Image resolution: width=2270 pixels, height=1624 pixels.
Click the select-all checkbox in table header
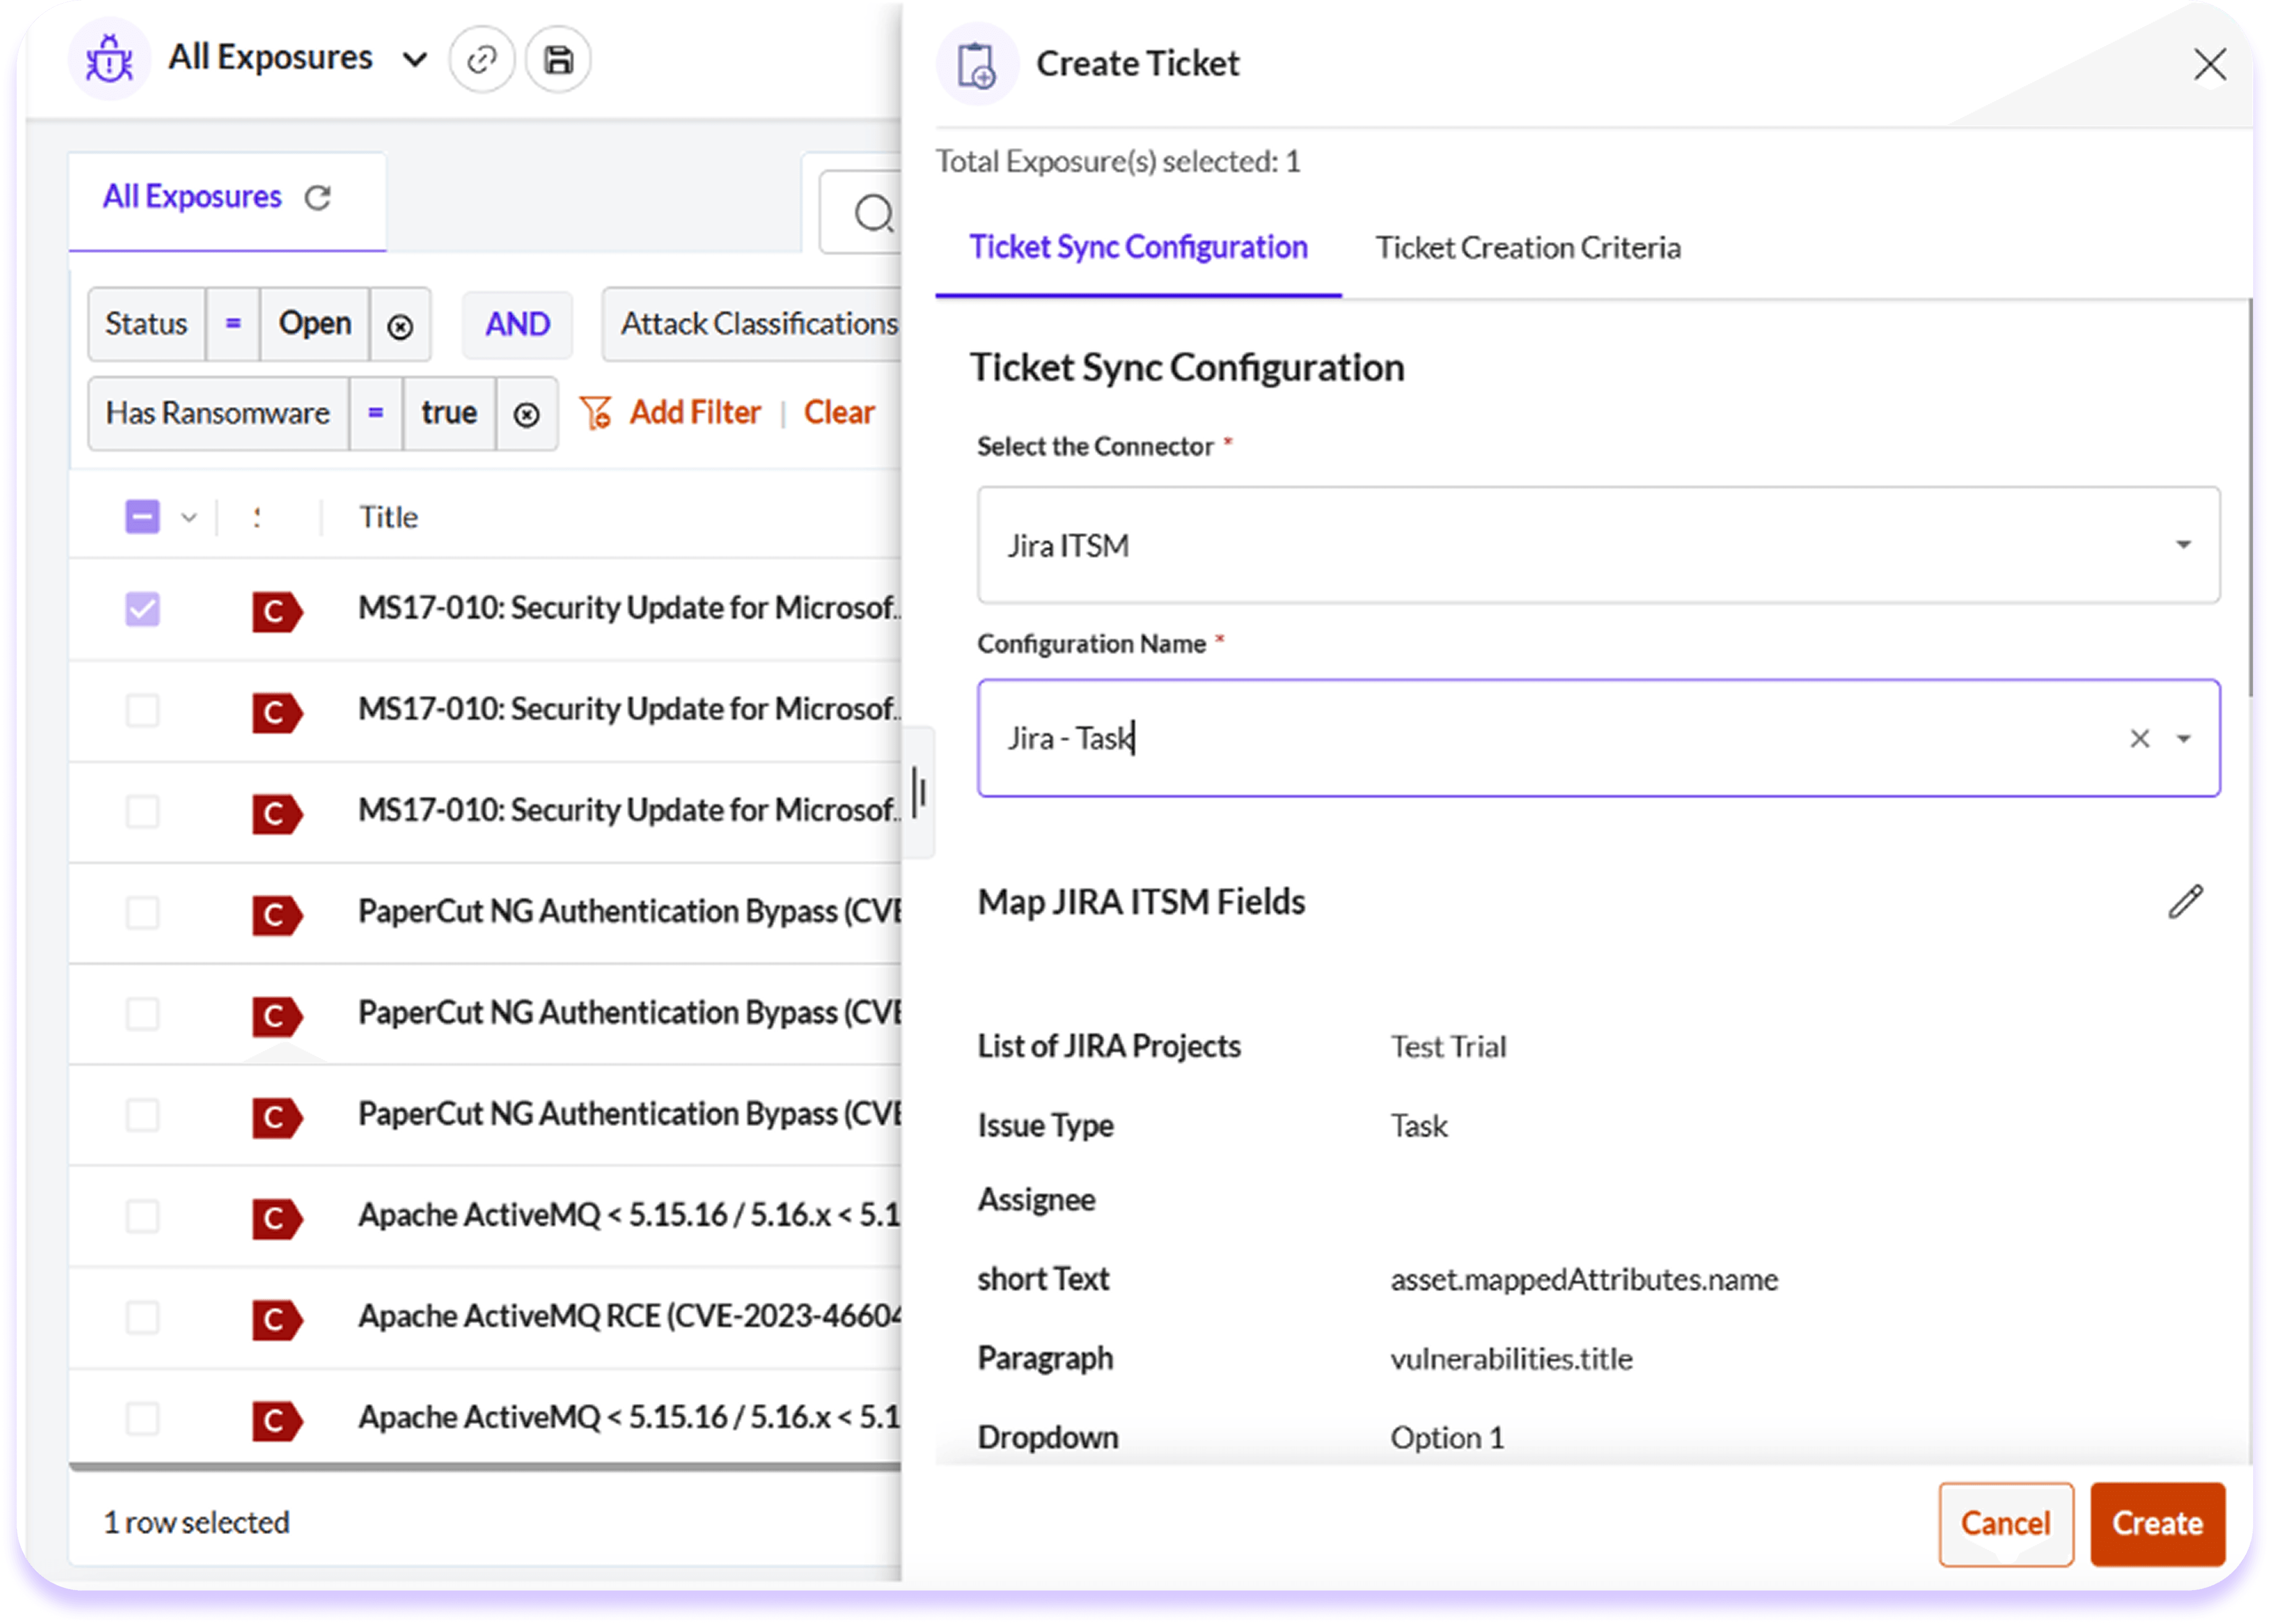[x=142, y=517]
